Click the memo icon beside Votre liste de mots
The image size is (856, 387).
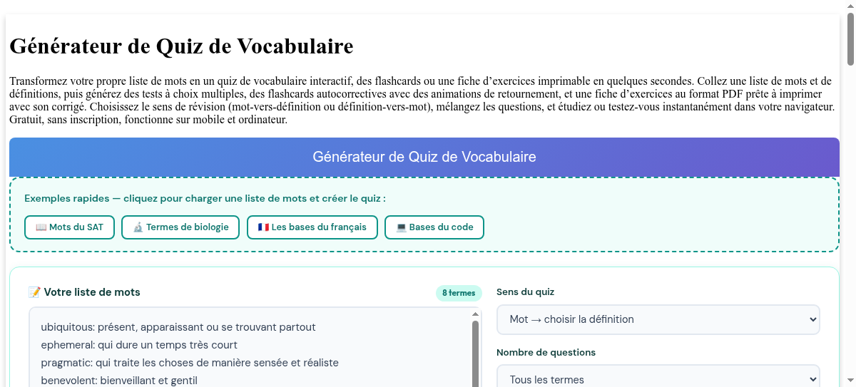click(x=34, y=292)
